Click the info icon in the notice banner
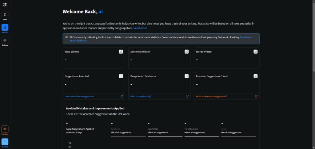 tap(66, 37)
